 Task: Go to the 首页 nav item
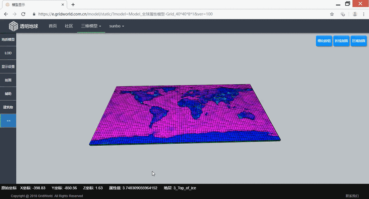click(x=52, y=26)
